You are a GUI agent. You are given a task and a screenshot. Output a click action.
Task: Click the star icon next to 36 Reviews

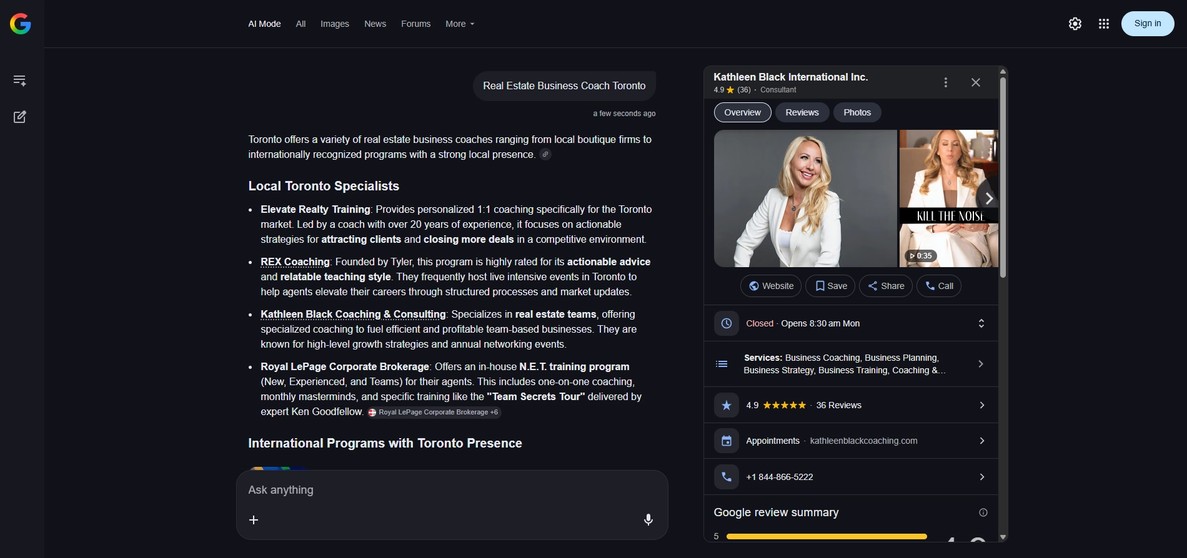727,405
